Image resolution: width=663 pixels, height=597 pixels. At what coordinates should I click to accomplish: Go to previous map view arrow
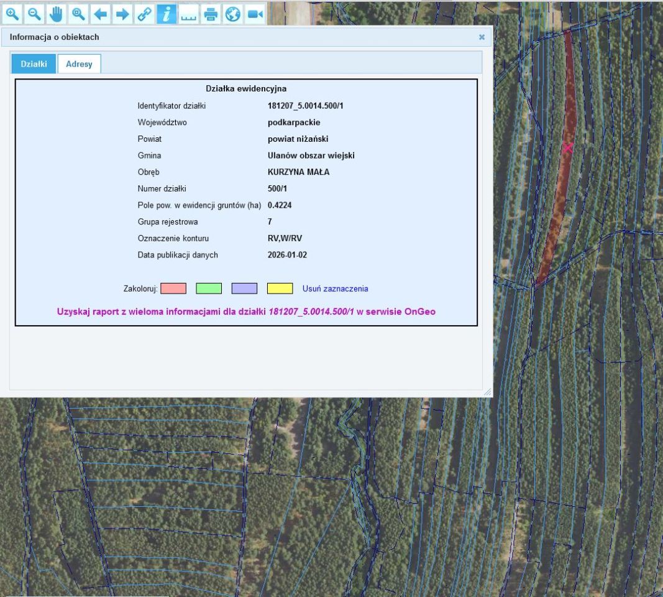pos(100,14)
